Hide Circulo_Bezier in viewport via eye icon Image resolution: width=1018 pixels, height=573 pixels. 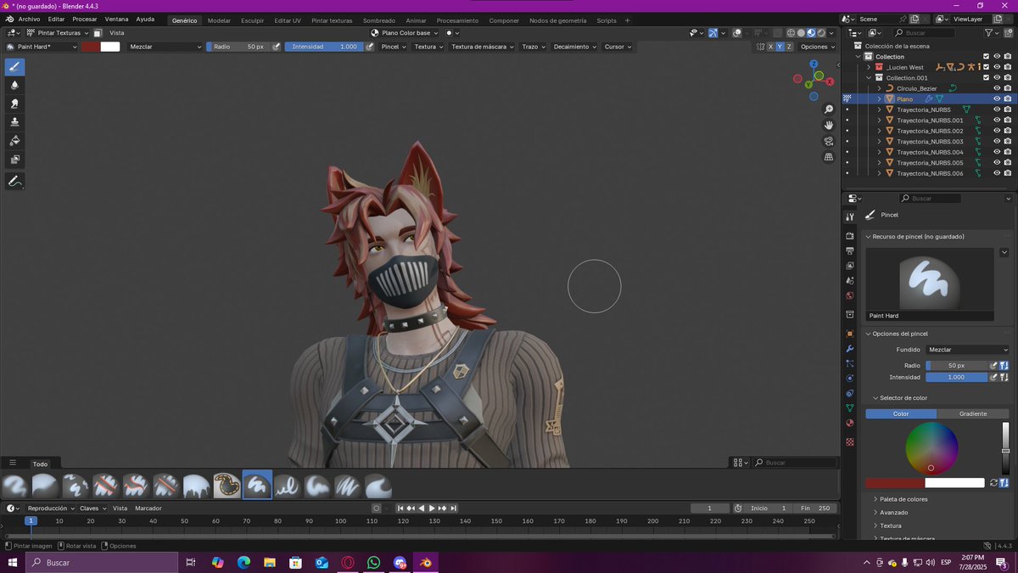click(x=997, y=88)
